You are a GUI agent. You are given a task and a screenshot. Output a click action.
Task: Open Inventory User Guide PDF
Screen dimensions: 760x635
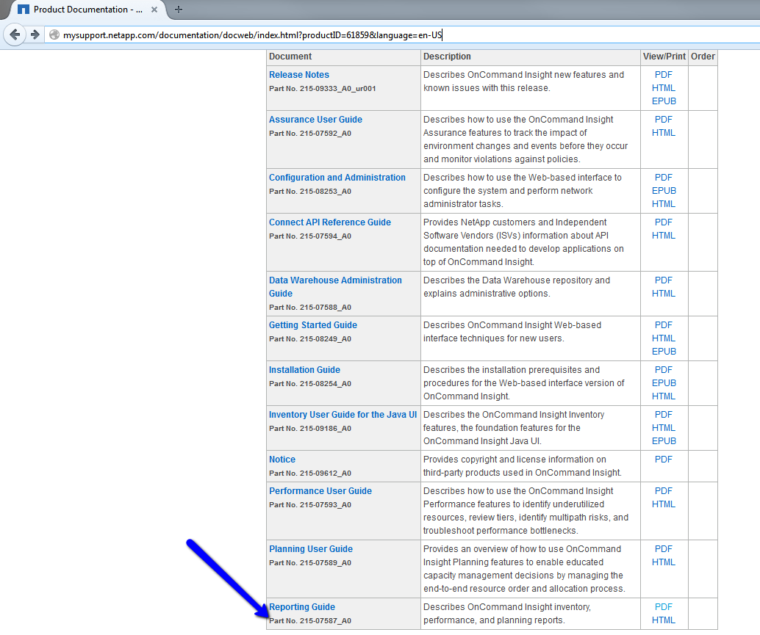point(664,415)
